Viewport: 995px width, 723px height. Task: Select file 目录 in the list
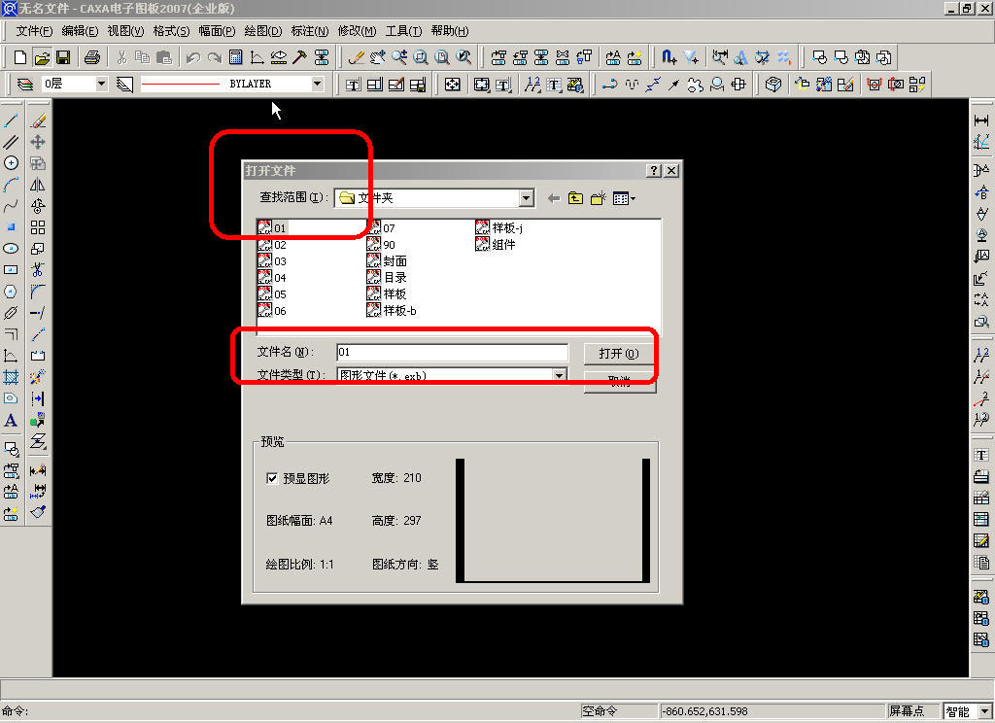(387, 277)
